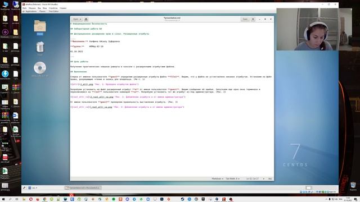Open the Word document icon on Windows desktop
This screenshot has height=202, width=360.
point(15,117)
